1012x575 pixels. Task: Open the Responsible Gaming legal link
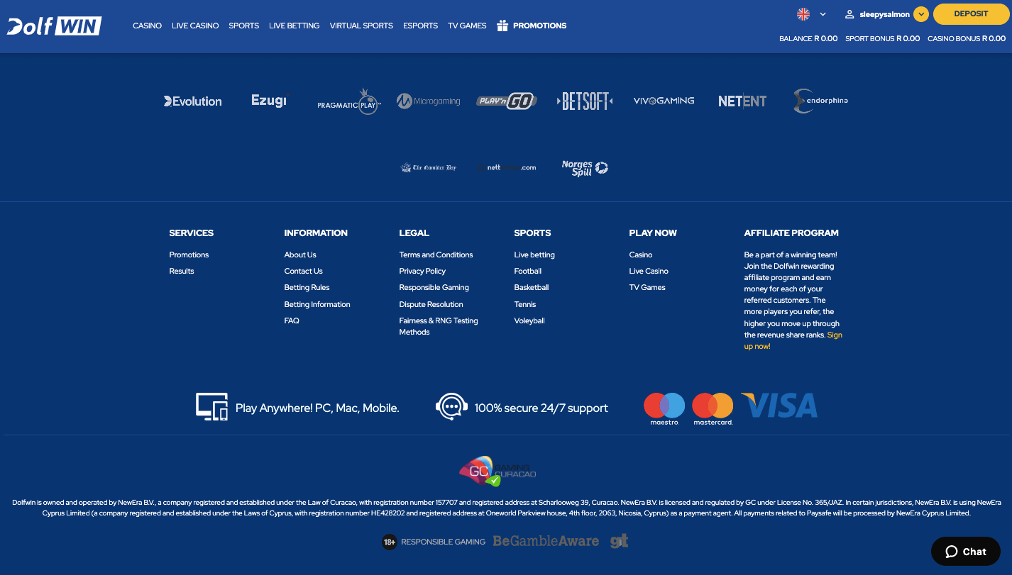coord(434,287)
